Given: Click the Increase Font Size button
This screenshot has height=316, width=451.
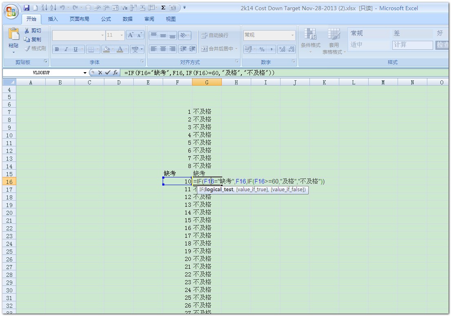Looking at the screenshot, I should (x=130, y=35).
